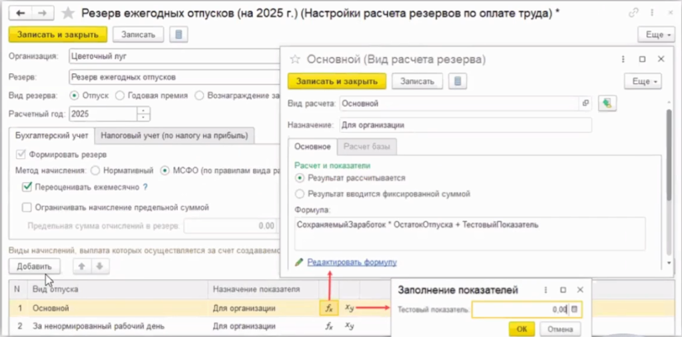Click main window Записать button
682x337 pixels.
139,35
